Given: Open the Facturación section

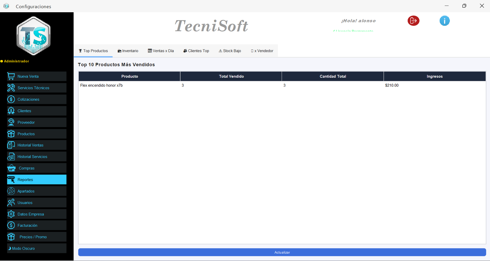Looking at the screenshot, I should coord(37,225).
